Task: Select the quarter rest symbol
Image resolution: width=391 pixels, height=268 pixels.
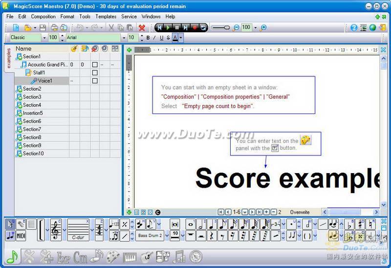Action: (x=212, y=236)
